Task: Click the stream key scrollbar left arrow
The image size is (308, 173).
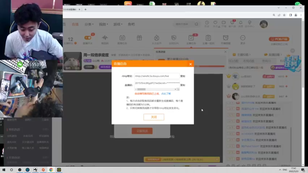Action: click(x=136, y=89)
